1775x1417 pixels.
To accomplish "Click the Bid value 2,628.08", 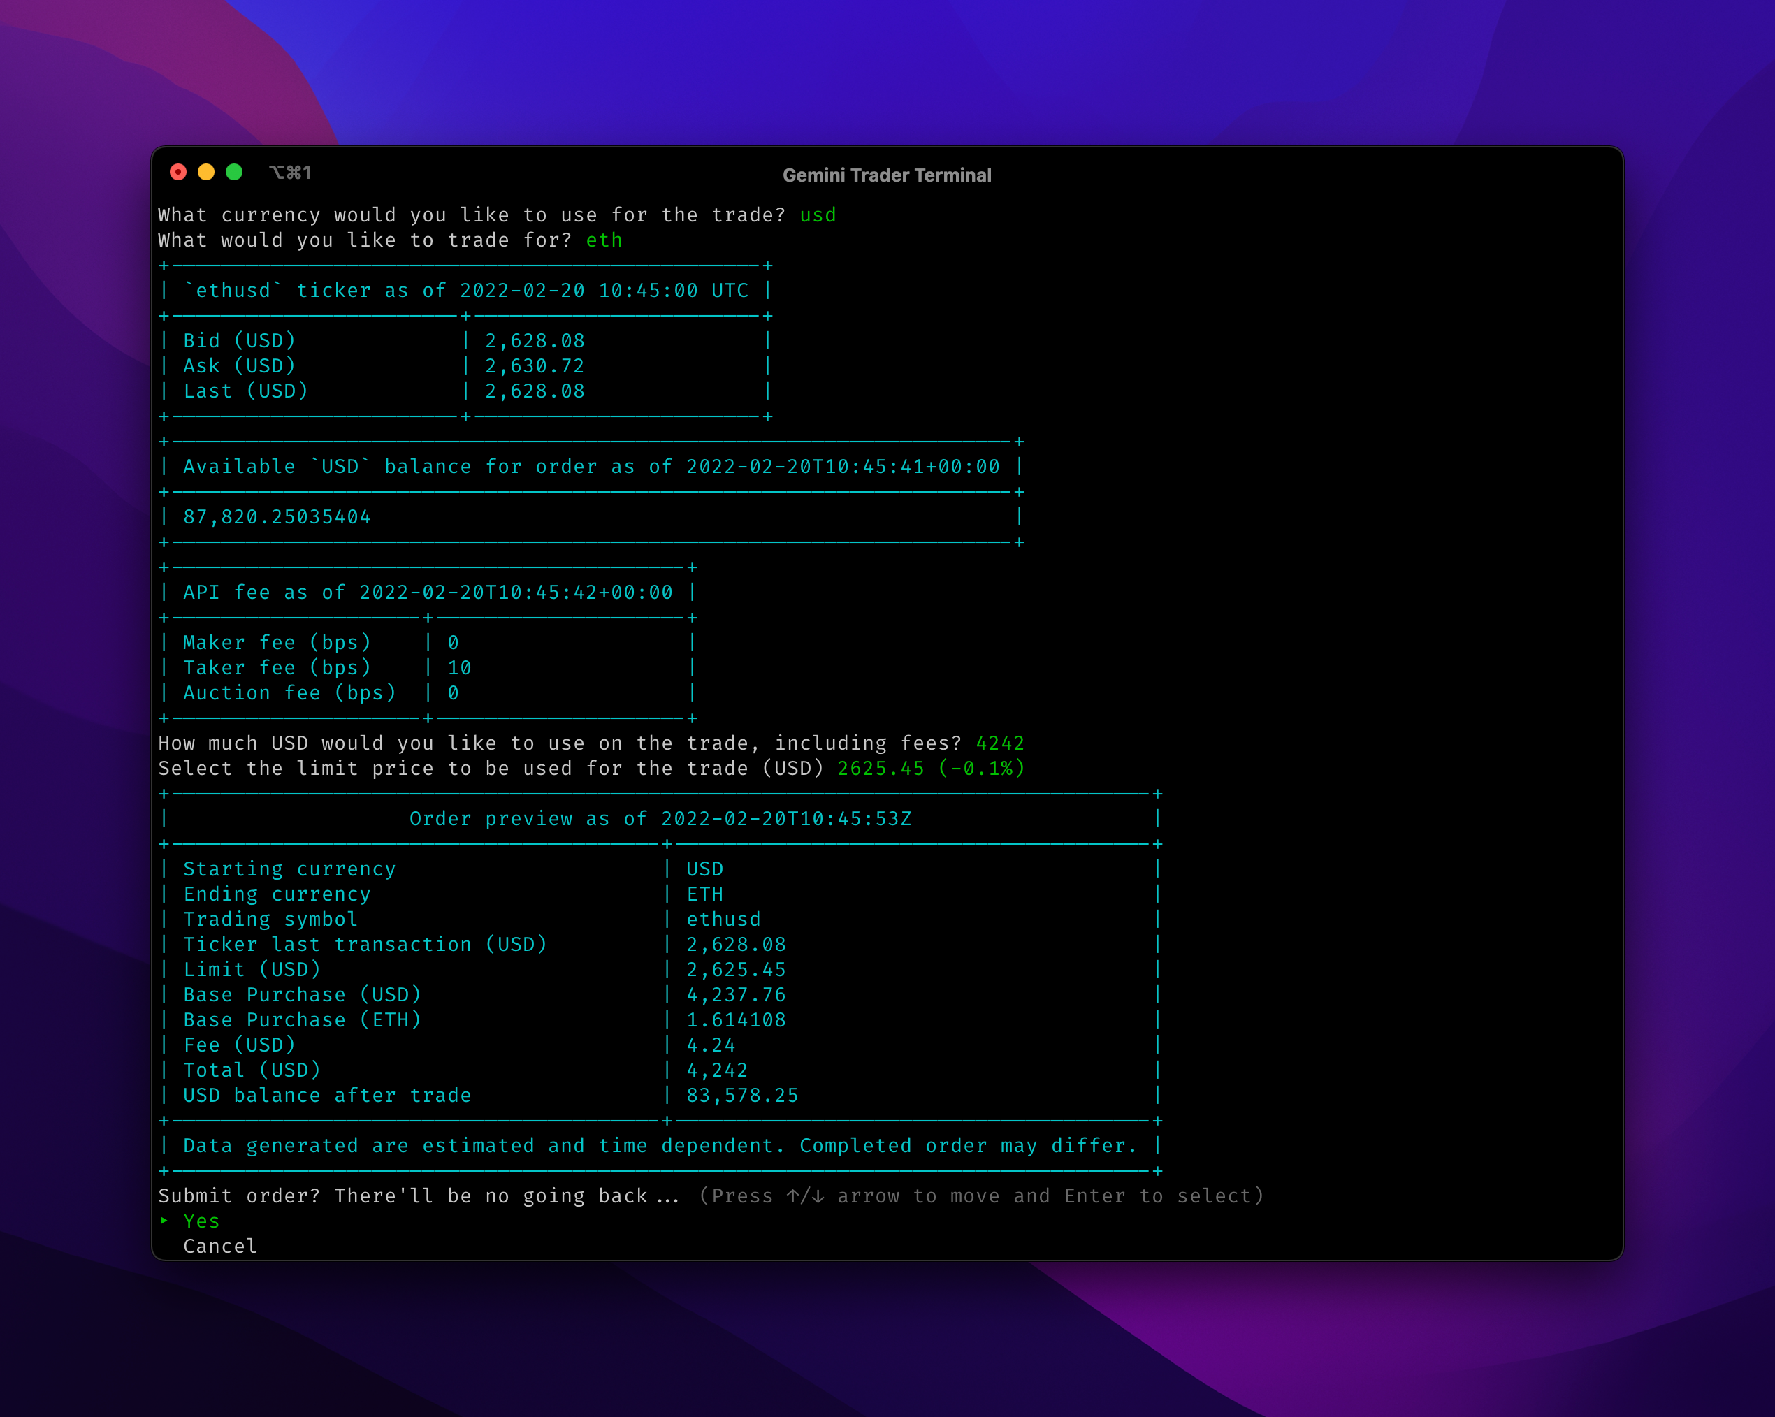I will tap(535, 341).
